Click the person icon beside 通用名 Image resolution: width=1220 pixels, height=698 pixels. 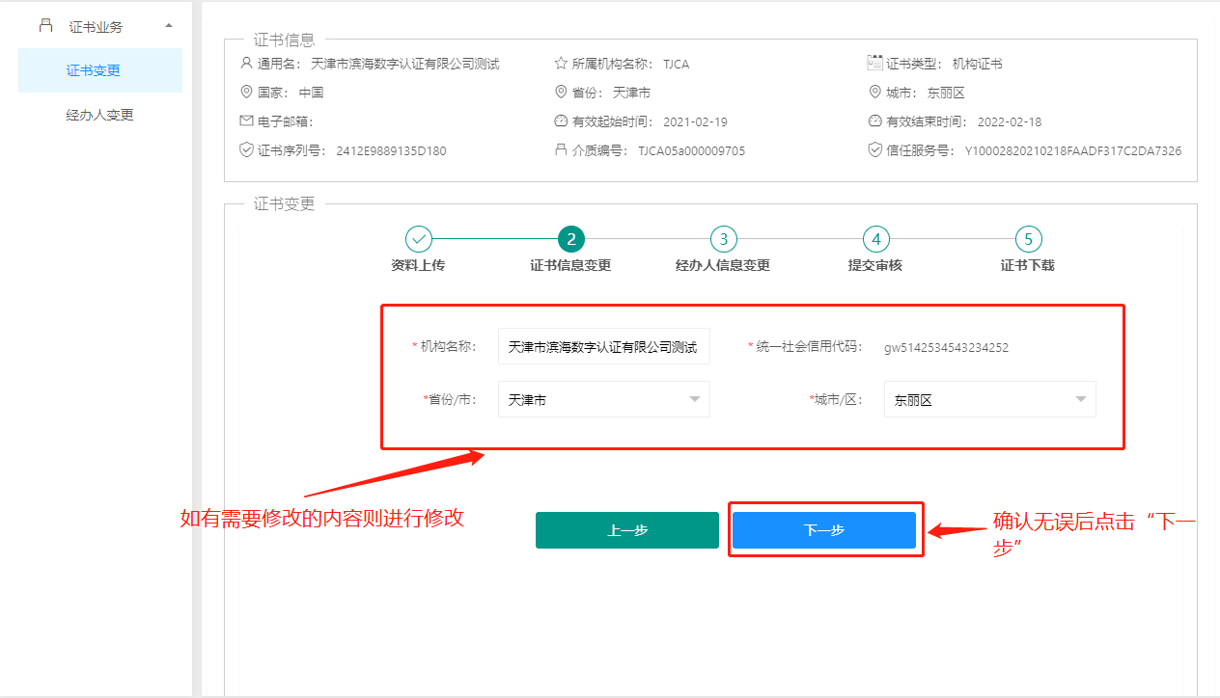coord(246,64)
